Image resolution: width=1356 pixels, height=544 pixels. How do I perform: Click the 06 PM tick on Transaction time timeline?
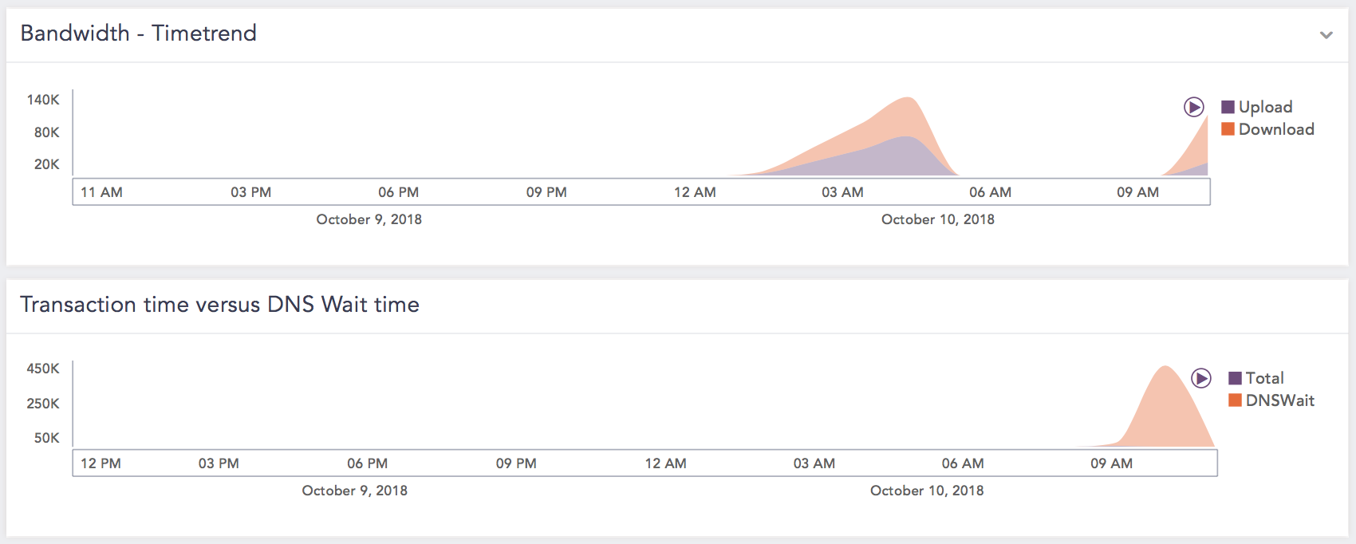point(368,463)
